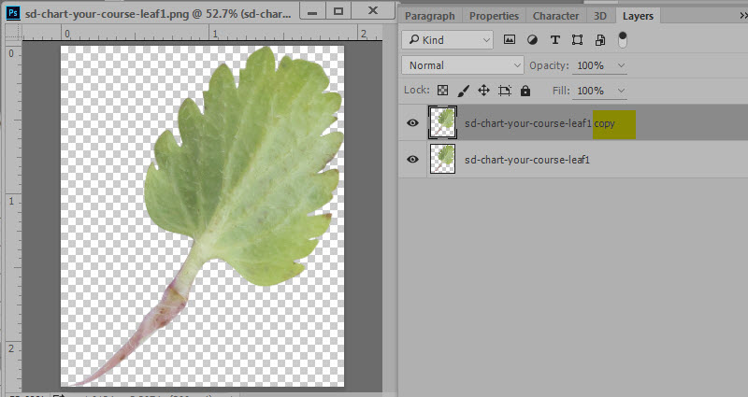Toggle the layer filtering switch
The image size is (748, 397).
click(x=623, y=40)
